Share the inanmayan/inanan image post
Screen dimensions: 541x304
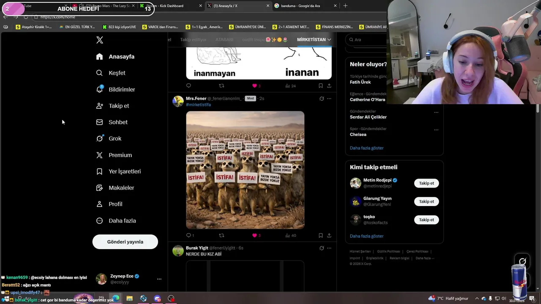[x=329, y=86]
